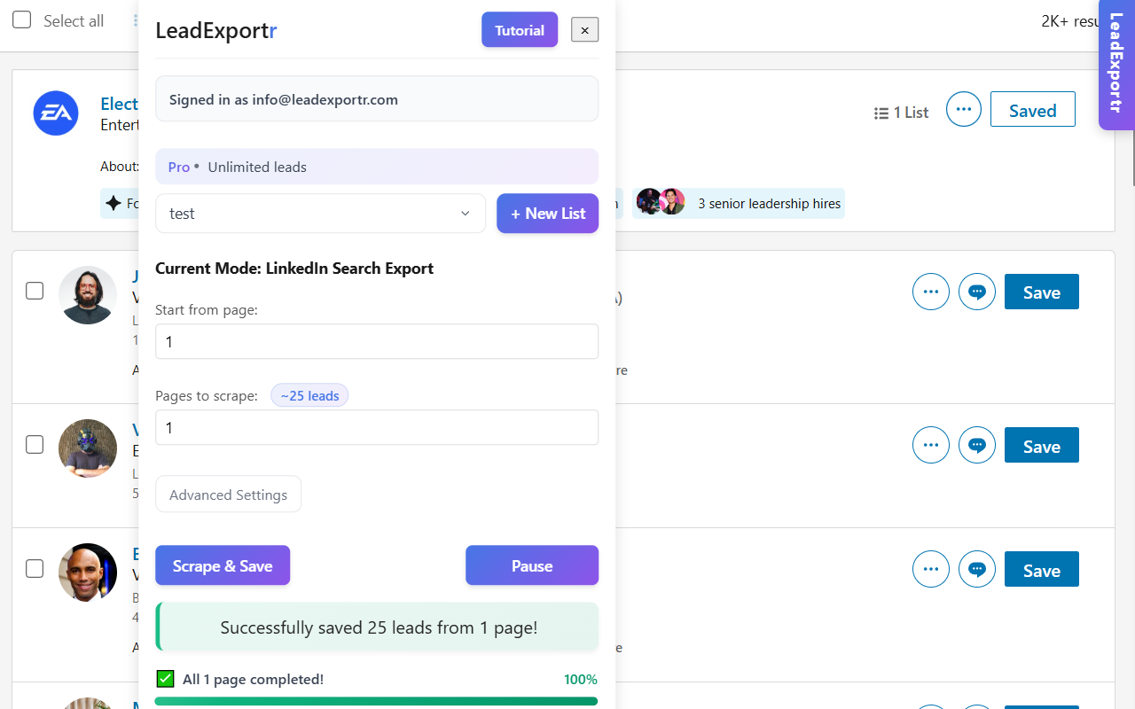Open the options menu for the first lead
The height and width of the screenshot is (709, 1135).
(930, 292)
